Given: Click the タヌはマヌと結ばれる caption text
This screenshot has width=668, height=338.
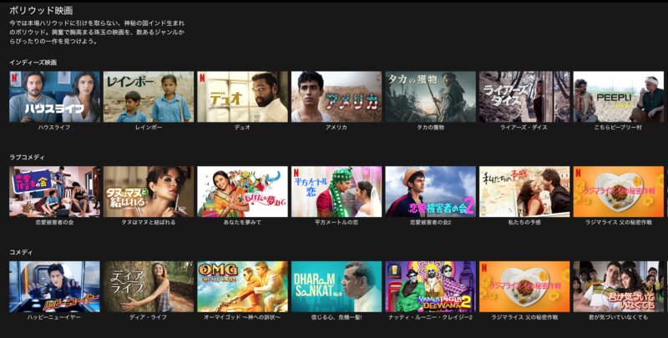Looking at the screenshot, I should pyautogui.click(x=149, y=222).
